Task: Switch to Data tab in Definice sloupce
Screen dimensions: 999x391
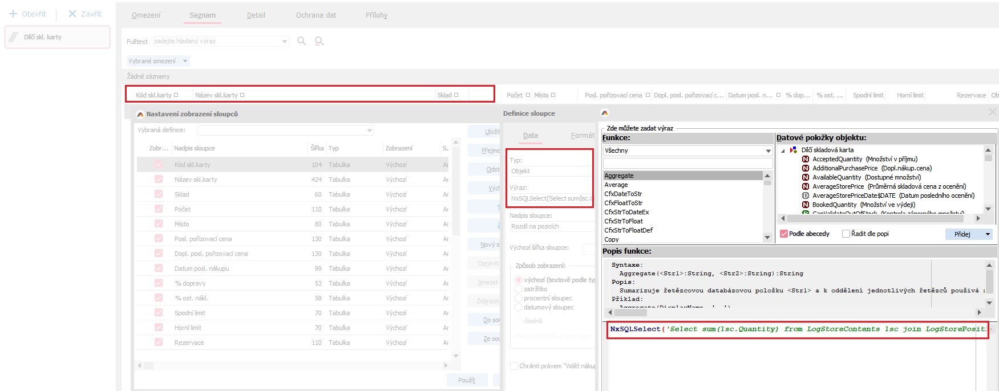Action: click(531, 136)
